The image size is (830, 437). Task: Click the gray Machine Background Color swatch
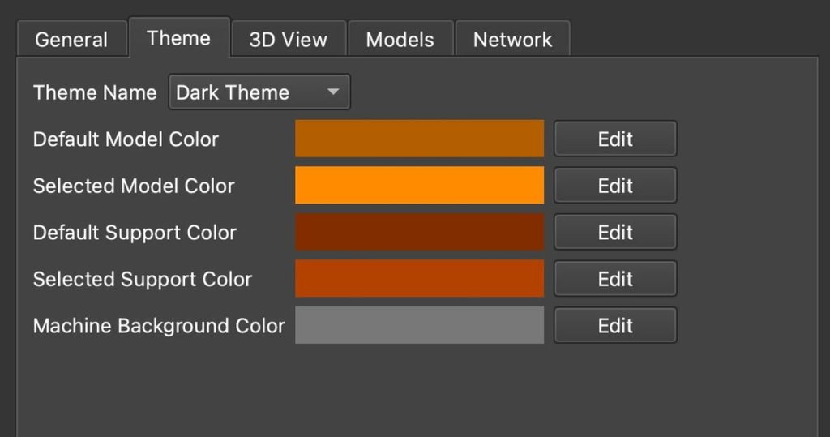coord(419,325)
